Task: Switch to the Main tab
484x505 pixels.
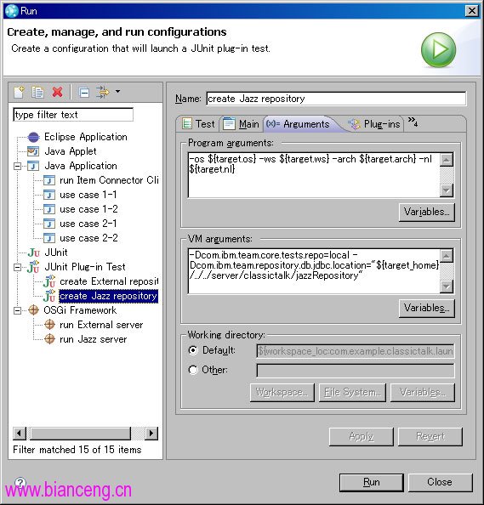Action: (x=241, y=124)
